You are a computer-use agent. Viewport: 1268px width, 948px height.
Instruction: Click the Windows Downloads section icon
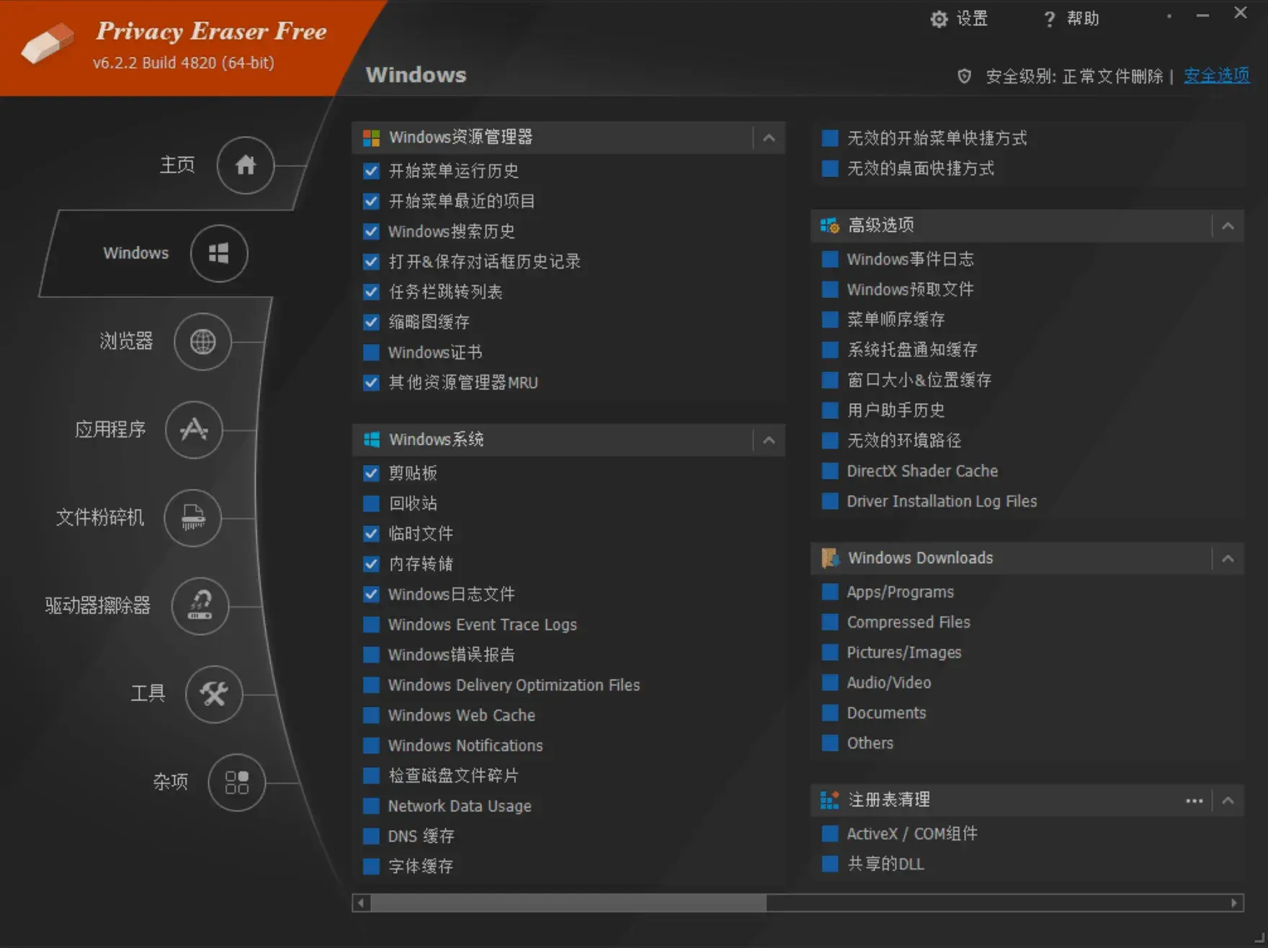829,559
